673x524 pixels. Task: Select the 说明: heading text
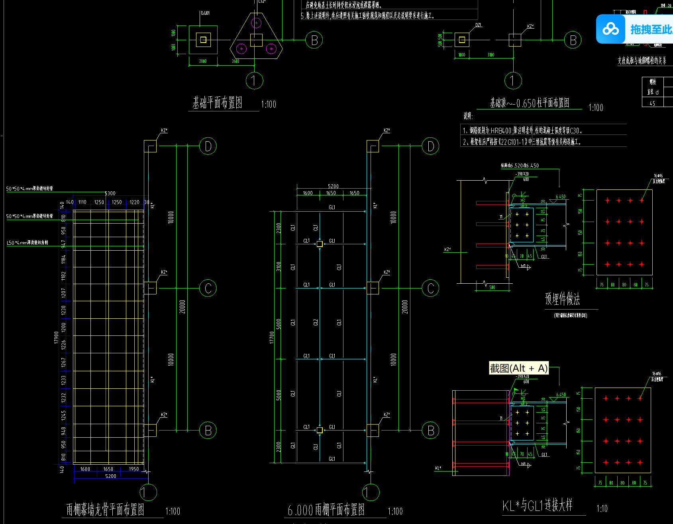coord(468,116)
